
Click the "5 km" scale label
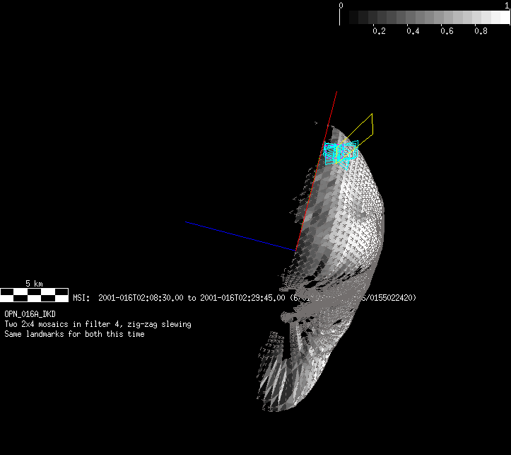coord(34,283)
